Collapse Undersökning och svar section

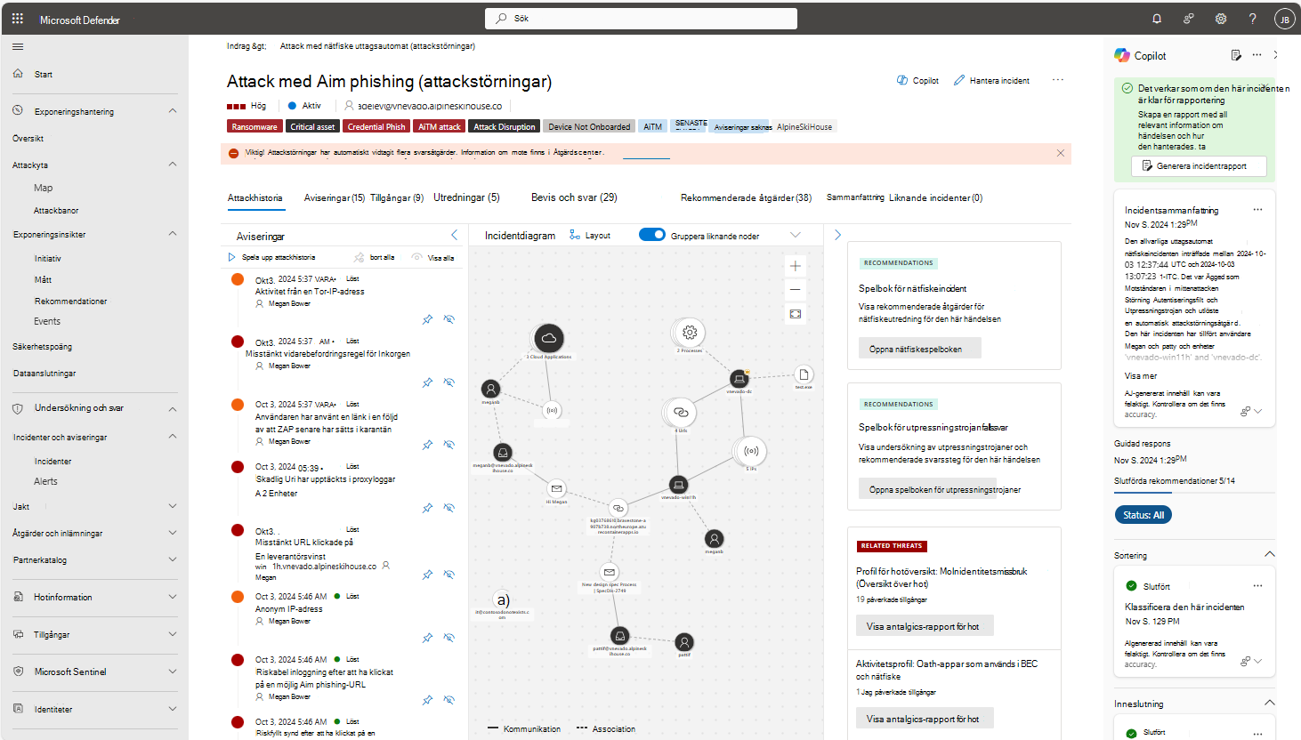pyautogui.click(x=173, y=408)
